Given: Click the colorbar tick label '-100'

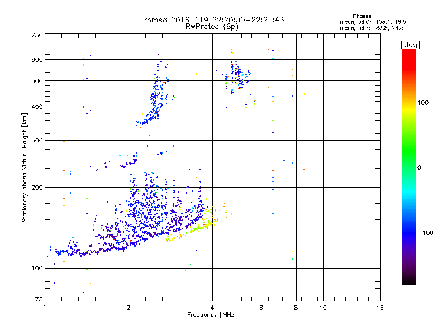Looking at the screenshot, I should pos(426,233).
